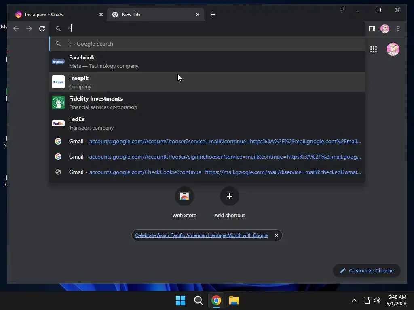Open the taskbar clock and date

pyautogui.click(x=396, y=300)
